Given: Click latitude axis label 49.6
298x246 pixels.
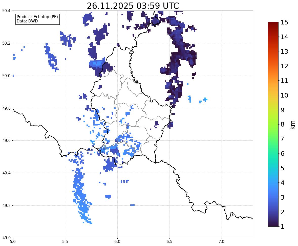Looking at the screenshot, I should click(x=6, y=140).
